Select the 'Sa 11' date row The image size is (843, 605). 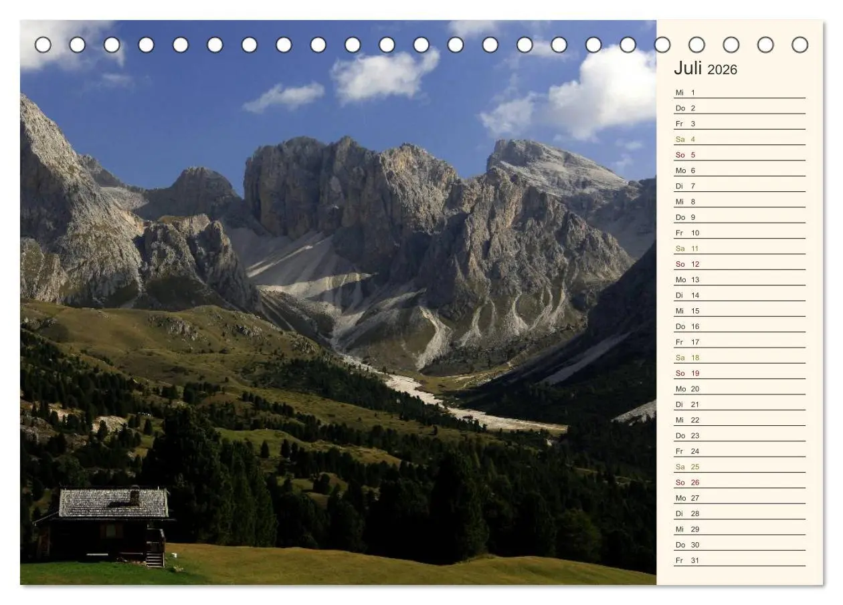point(739,248)
